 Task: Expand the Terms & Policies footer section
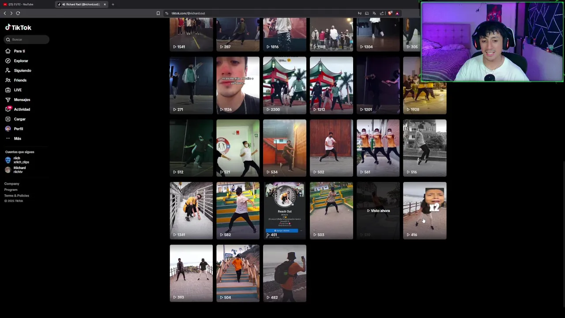[x=17, y=196]
